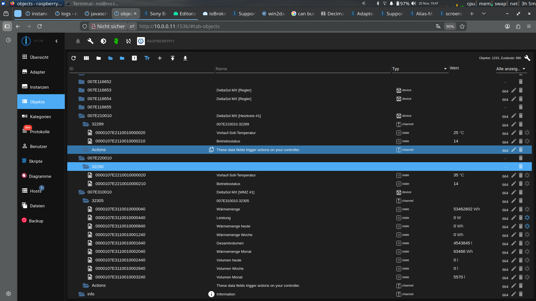Open Instanzen in the sidebar menu

39,87
